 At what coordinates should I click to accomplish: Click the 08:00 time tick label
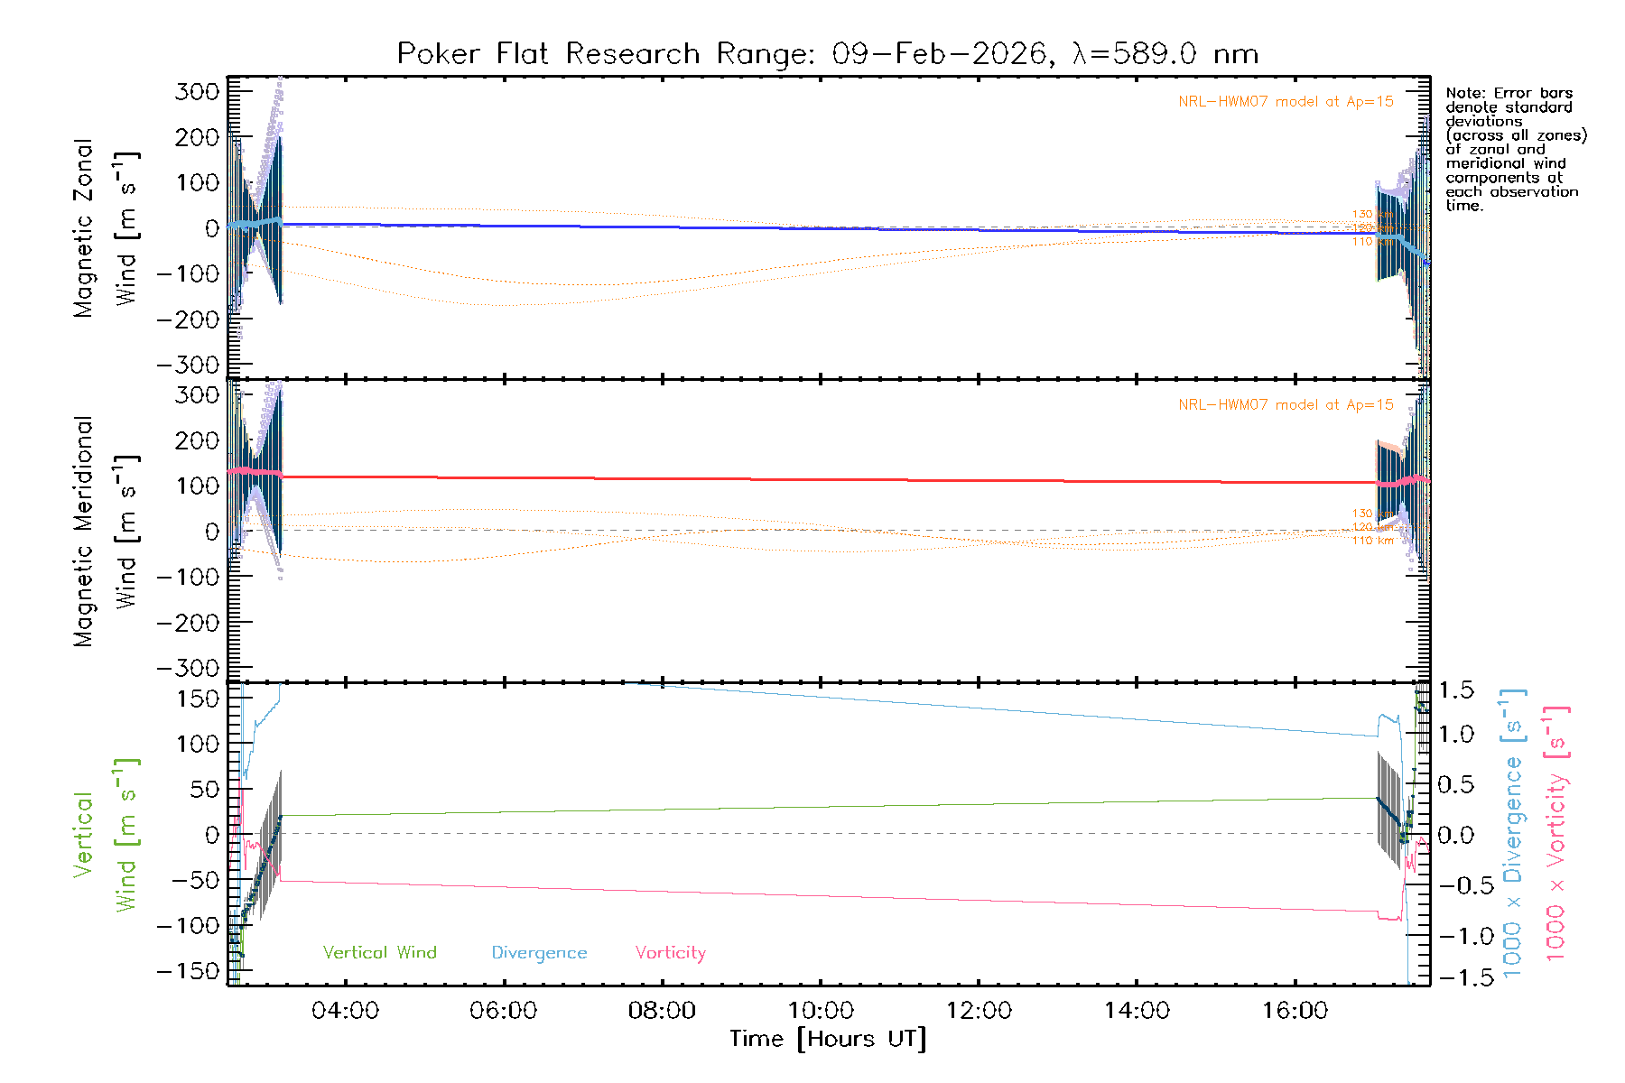pos(662,1011)
